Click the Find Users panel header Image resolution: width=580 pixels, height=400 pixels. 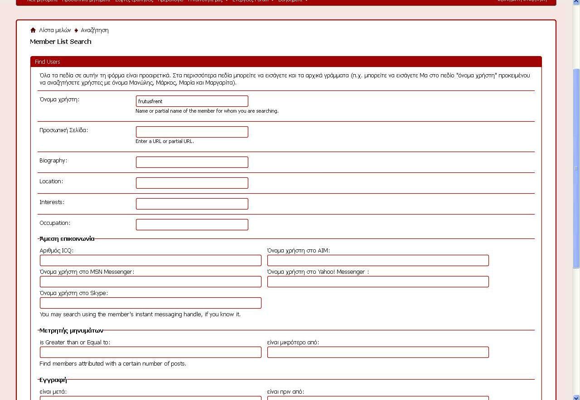285,62
